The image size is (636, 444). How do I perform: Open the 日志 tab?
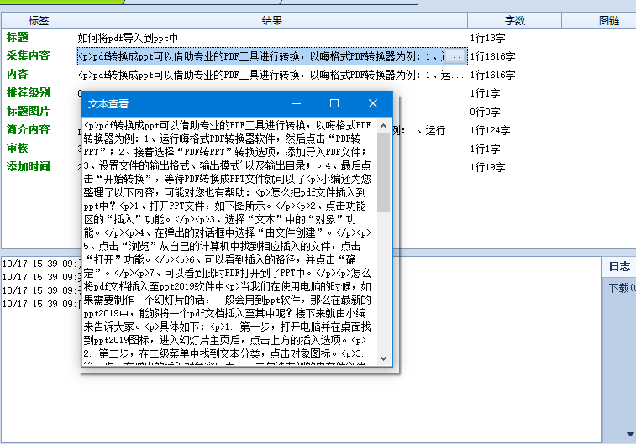pos(619,267)
